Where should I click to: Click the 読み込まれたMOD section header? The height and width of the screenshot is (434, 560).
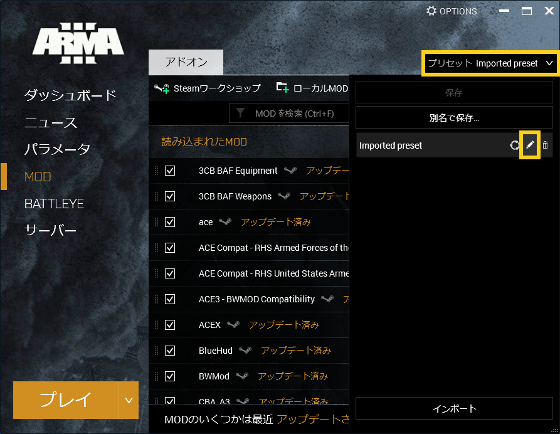click(204, 142)
